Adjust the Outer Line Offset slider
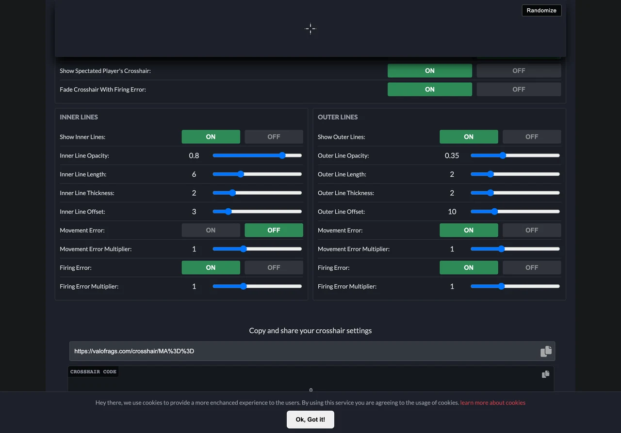This screenshot has height=433, width=621. [515, 212]
